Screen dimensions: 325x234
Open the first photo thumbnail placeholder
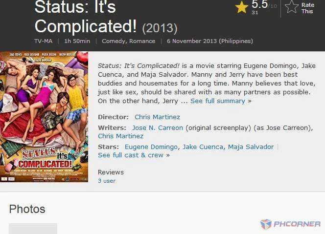tap(33, 229)
